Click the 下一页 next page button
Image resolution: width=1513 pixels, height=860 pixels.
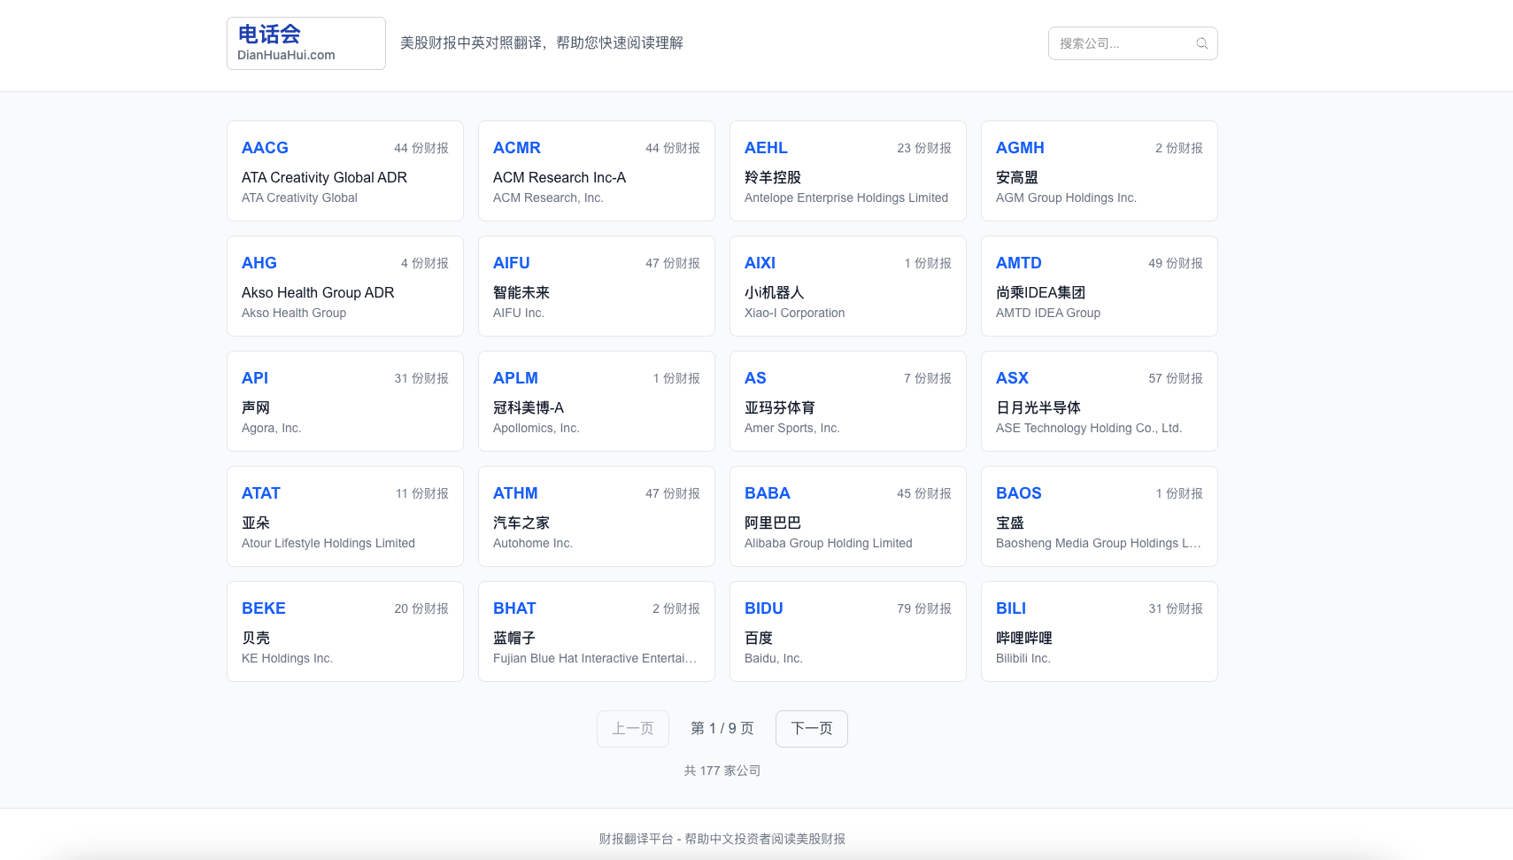pos(811,728)
